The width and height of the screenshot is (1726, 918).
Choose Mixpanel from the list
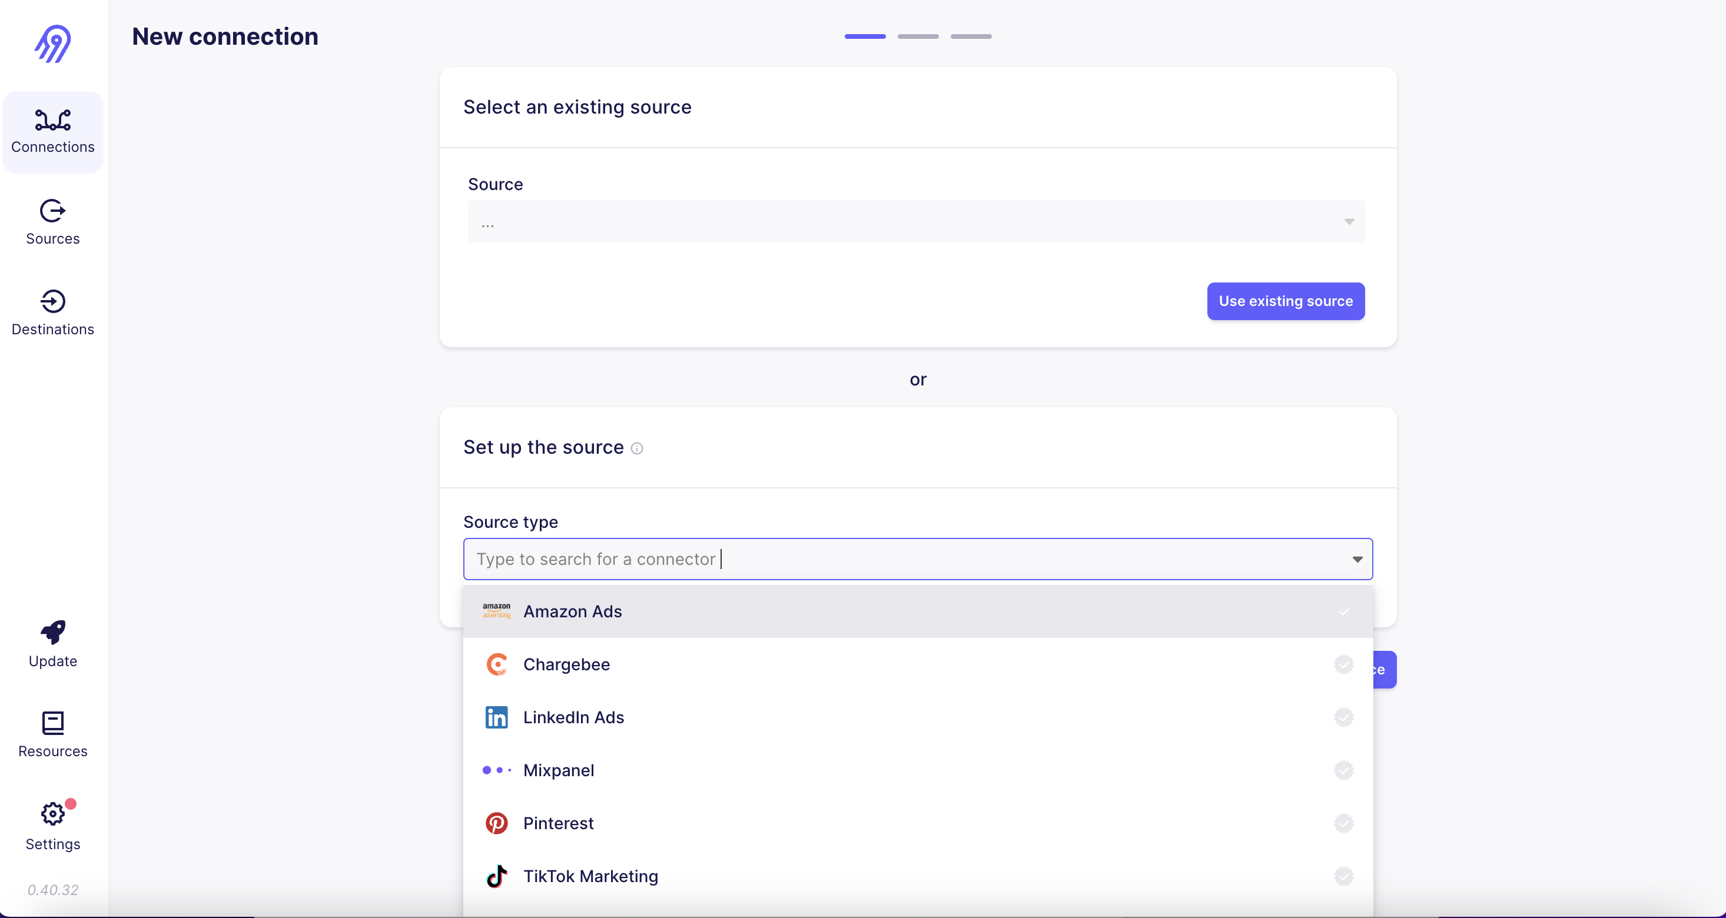click(918, 770)
